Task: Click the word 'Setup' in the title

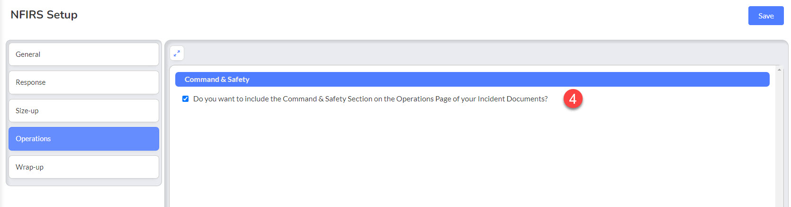Action: (62, 15)
